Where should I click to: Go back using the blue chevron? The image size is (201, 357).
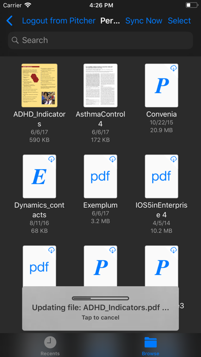[10, 21]
